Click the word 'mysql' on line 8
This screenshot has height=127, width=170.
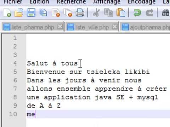click(148, 98)
